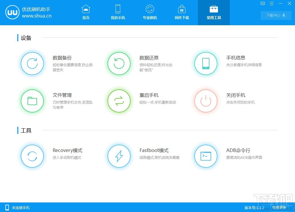The image size is (295, 212).
Task: Click description 更简洁的ADB操作界面
Action: (244, 157)
